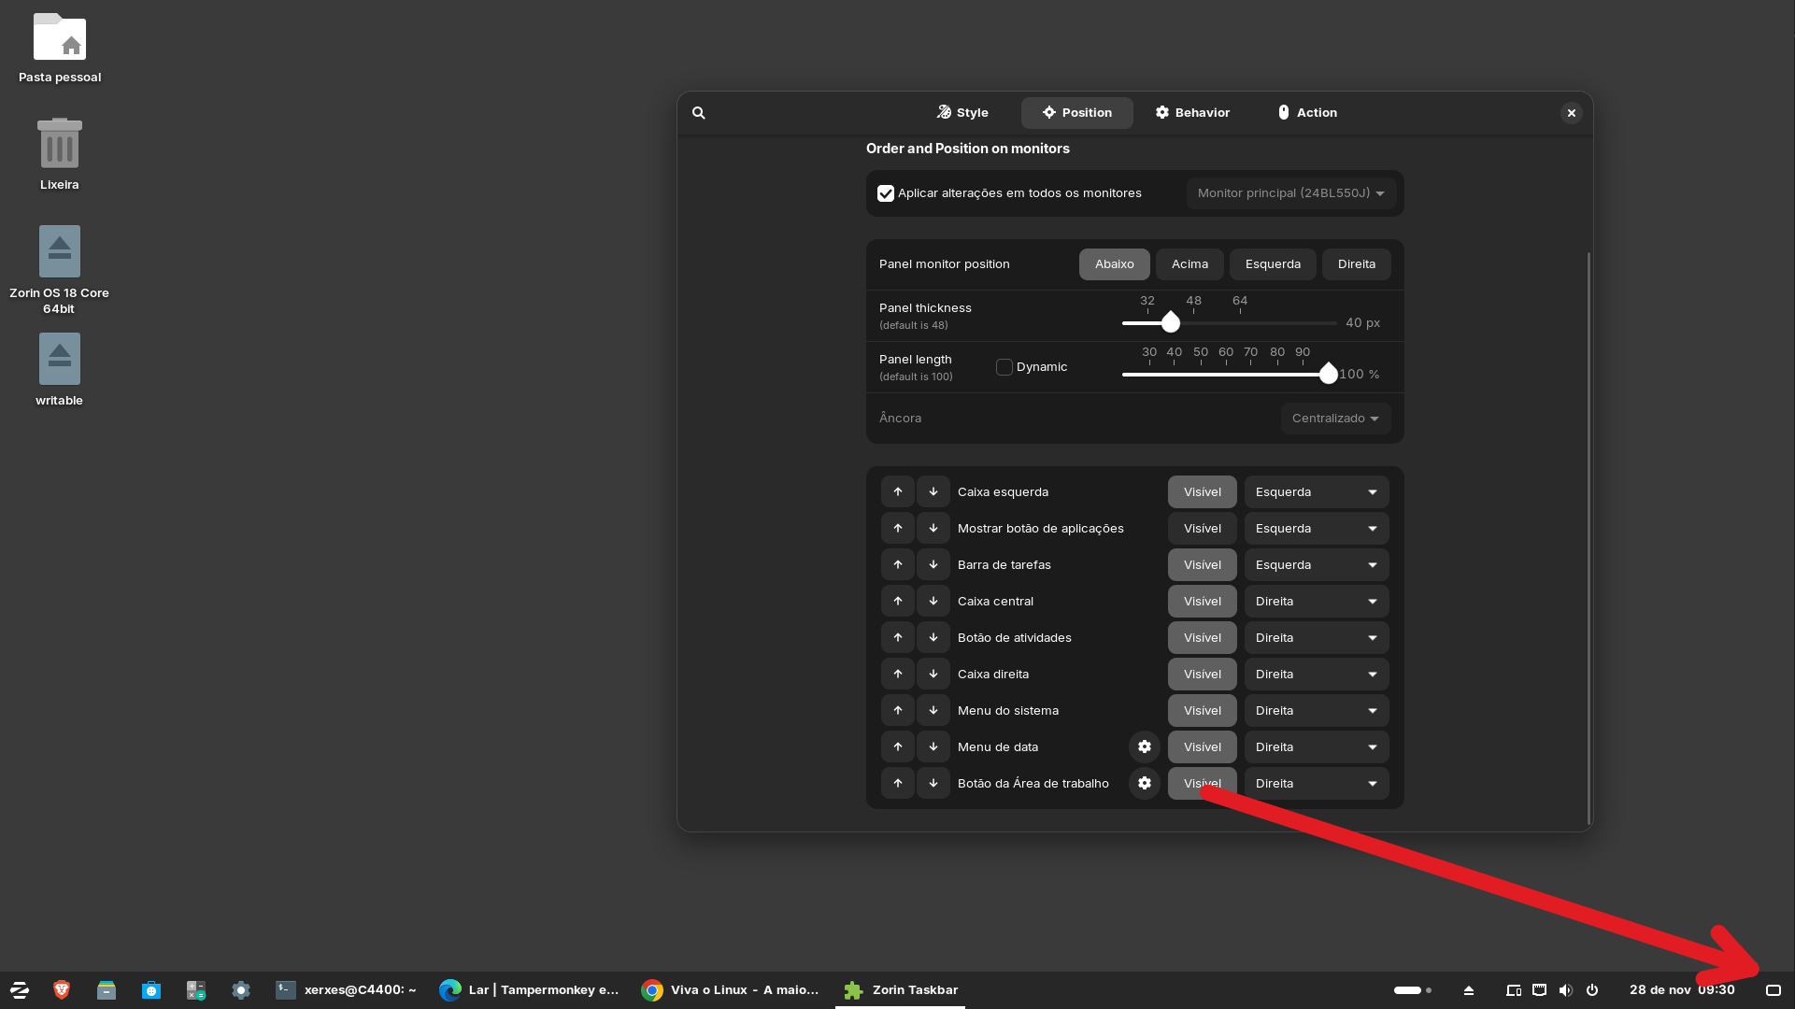Expand Botão de atividades position dropdown
Screen dimensions: 1795x1009
[x=1316, y=638]
